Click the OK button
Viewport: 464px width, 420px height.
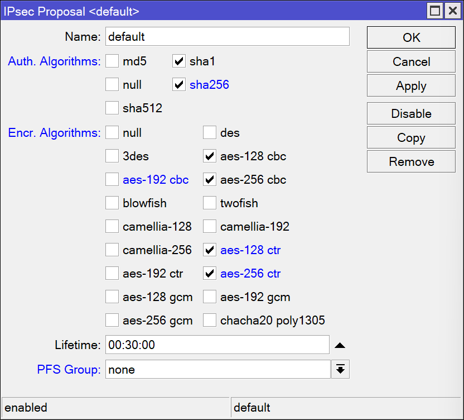(411, 37)
